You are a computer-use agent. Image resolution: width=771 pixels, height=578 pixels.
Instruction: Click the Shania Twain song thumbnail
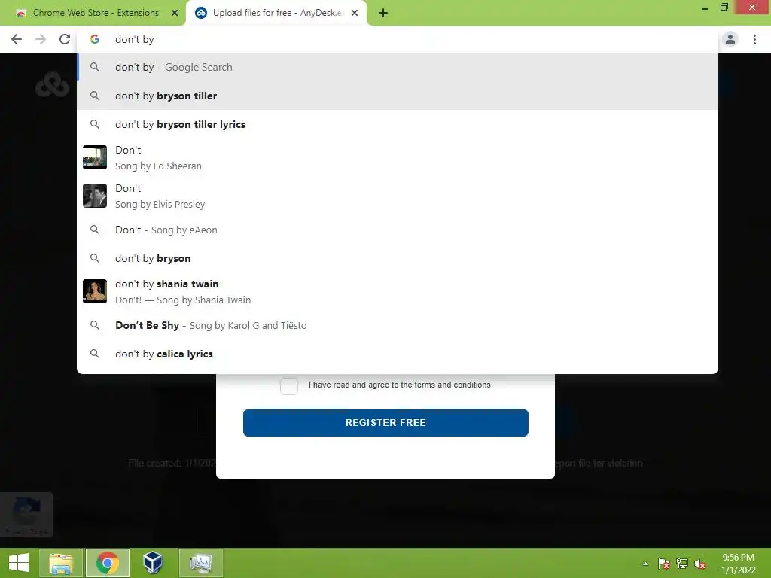[x=95, y=291]
